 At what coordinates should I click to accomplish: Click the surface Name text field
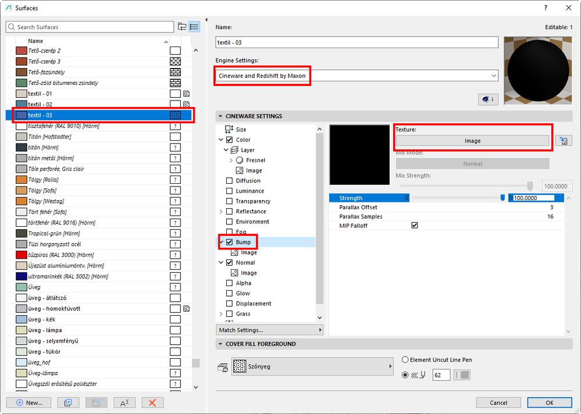(357, 42)
